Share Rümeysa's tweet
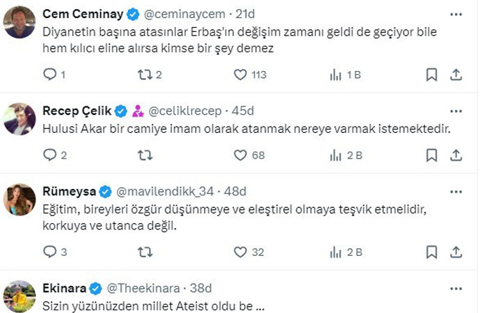The image size is (480, 313). coord(456,251)
